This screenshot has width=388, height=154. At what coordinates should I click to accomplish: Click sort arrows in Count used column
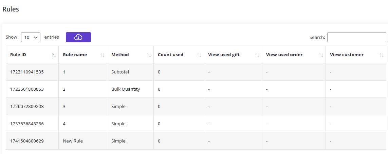point(199,55)
